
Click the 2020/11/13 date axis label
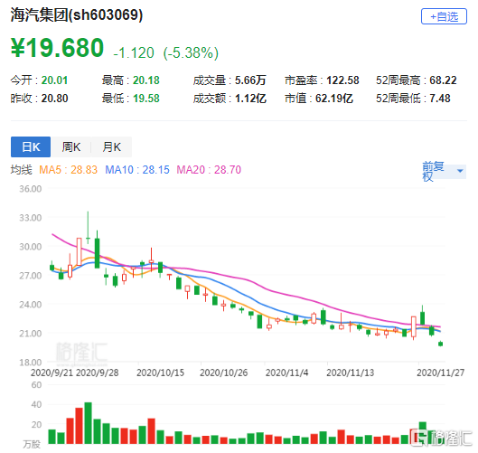(350, 373)
